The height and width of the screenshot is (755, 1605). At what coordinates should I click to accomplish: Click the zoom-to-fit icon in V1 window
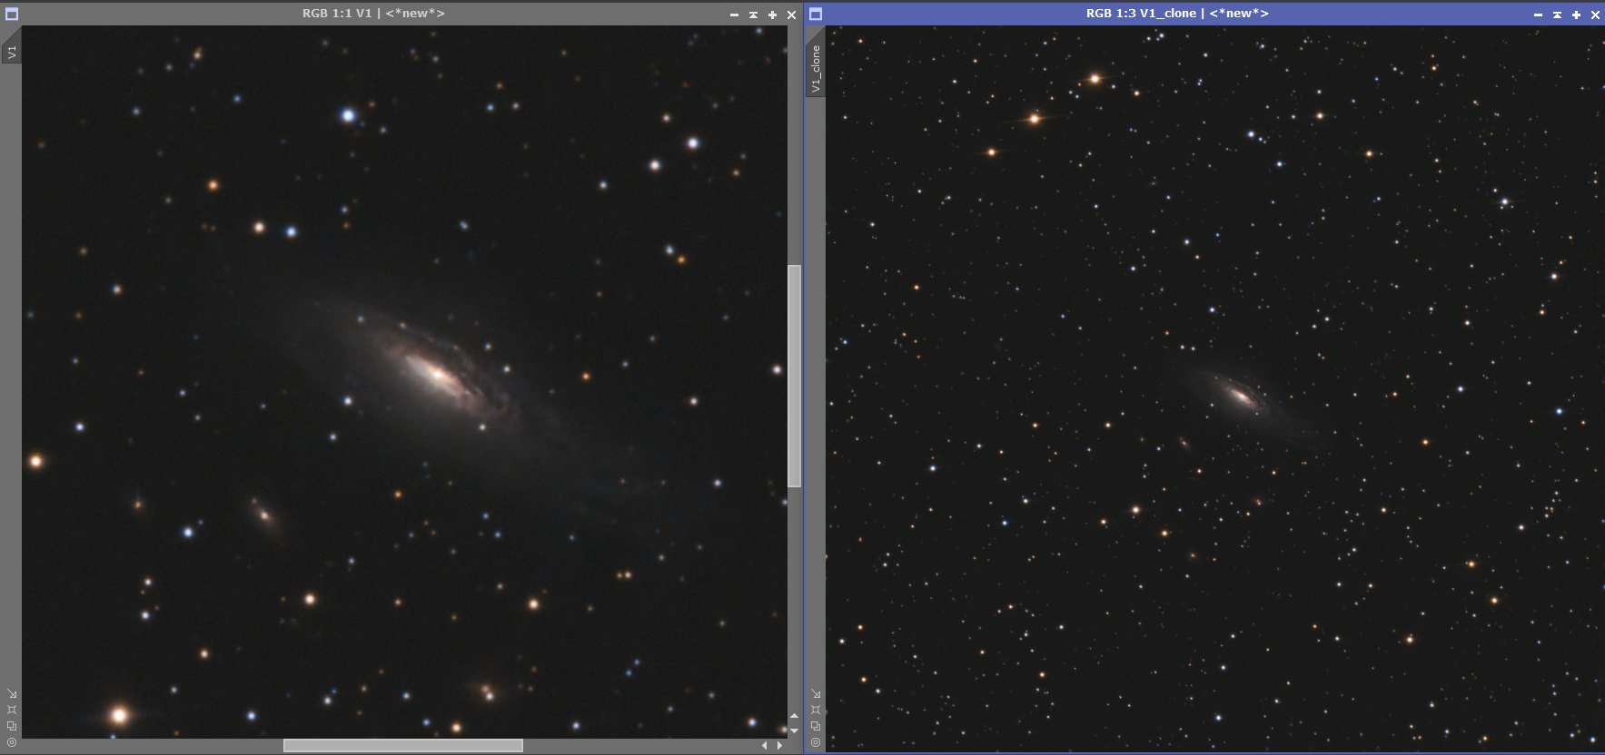point(12,710)
